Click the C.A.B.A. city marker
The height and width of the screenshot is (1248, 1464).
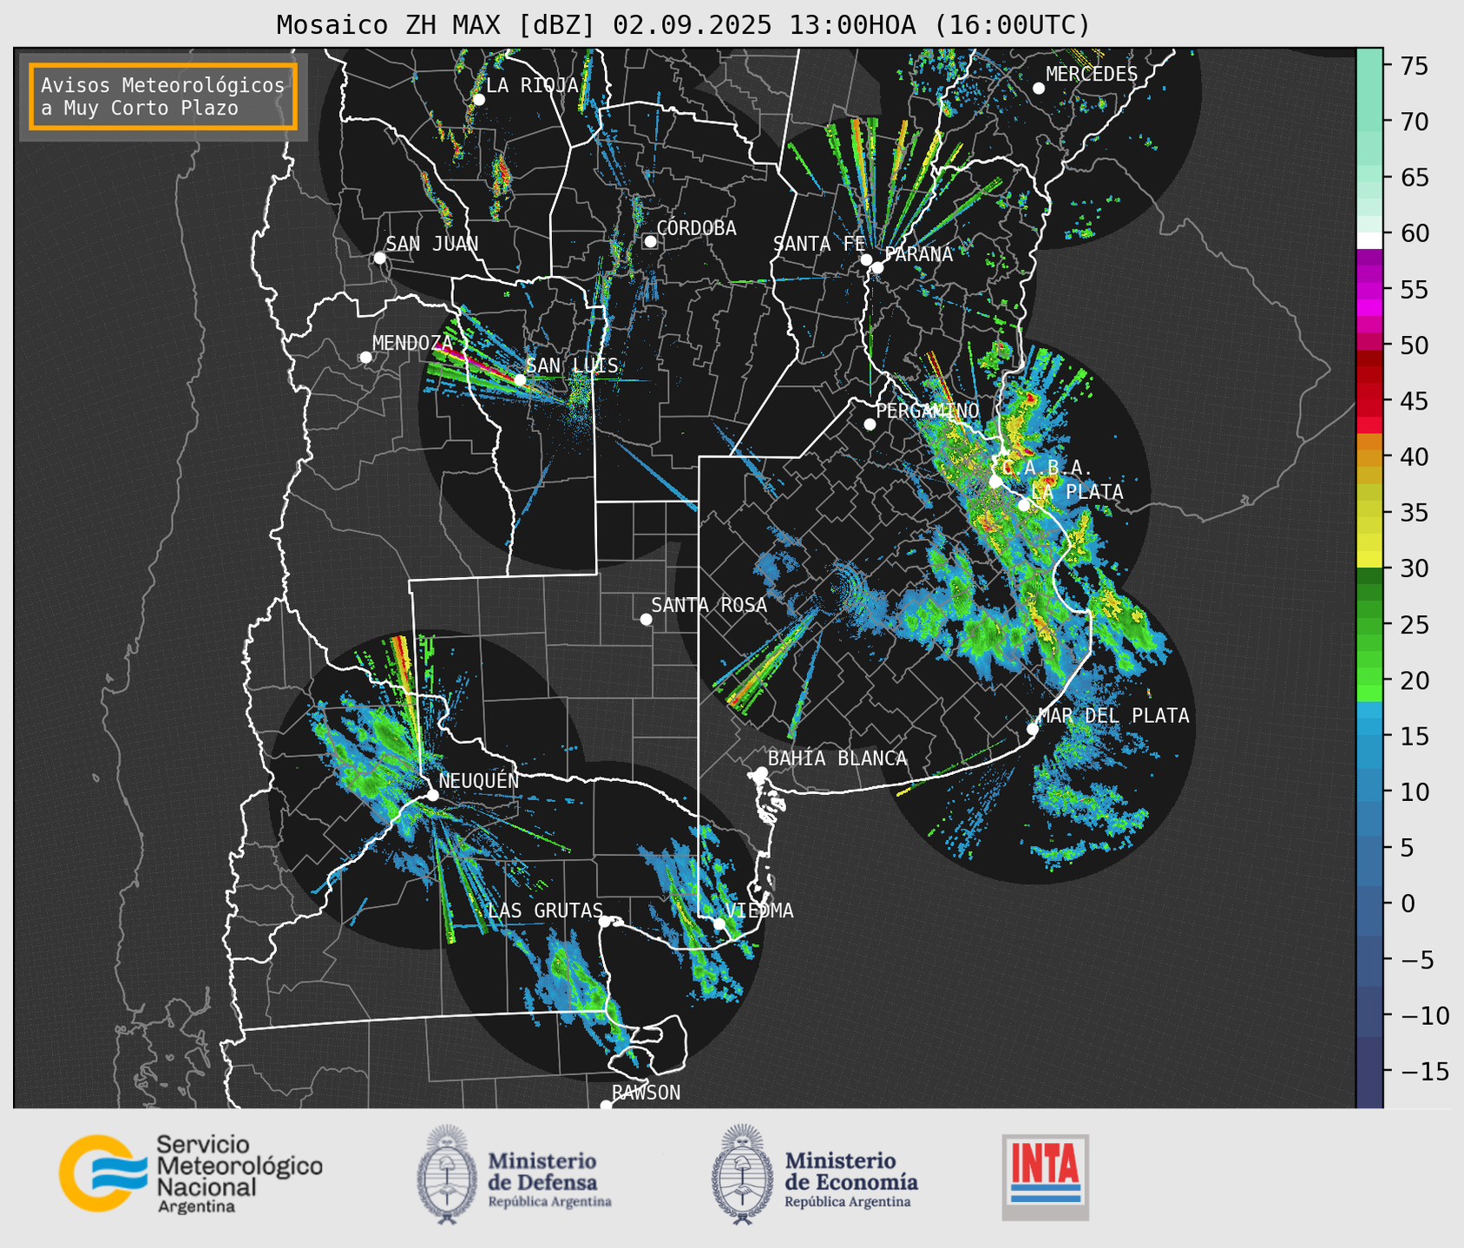(995, 482)
